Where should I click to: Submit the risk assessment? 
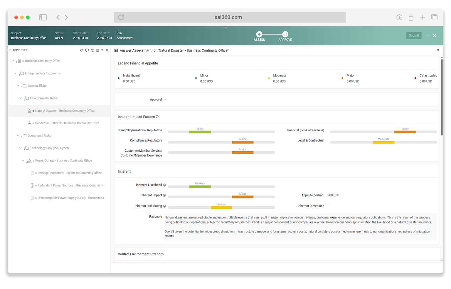pos(414,35)
